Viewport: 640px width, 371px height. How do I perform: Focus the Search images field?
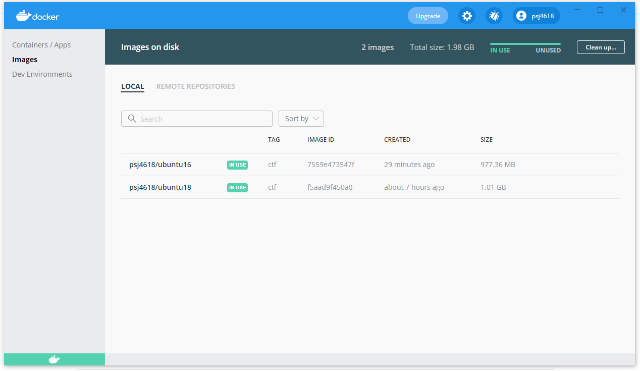coord(197,119)
